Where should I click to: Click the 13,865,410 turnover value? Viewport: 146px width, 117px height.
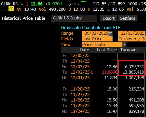(134, 72)
